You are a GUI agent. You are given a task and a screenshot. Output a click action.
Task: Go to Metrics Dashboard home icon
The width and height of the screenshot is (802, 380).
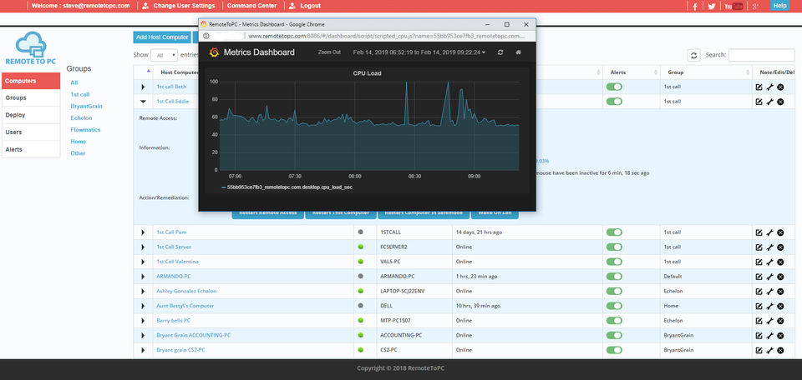[x=518, y=52]
